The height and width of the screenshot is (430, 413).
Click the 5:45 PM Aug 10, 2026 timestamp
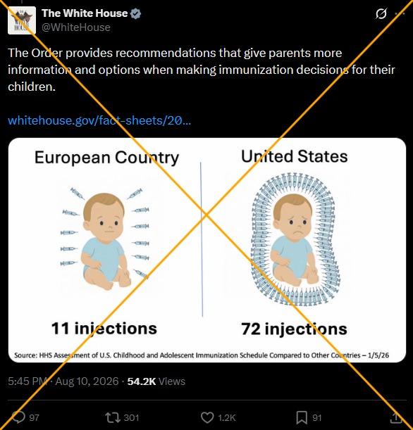tap(63, 381)
